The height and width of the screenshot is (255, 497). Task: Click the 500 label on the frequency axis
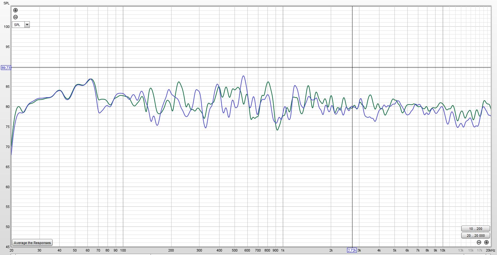click(x=235, y=250)
